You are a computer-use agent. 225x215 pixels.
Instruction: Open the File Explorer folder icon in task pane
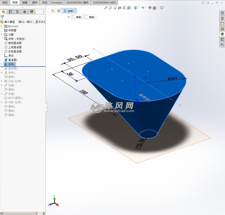click(x=222, y=24)
